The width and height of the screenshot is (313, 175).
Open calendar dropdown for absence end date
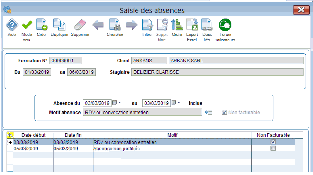pos(176,103)
